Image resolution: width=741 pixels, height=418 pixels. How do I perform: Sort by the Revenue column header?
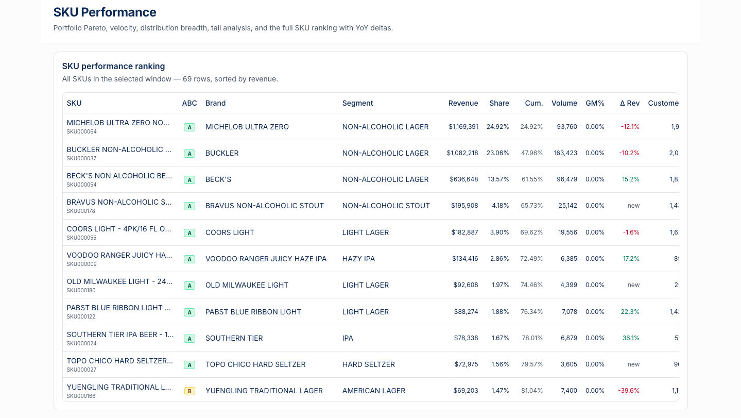(463, 103)
